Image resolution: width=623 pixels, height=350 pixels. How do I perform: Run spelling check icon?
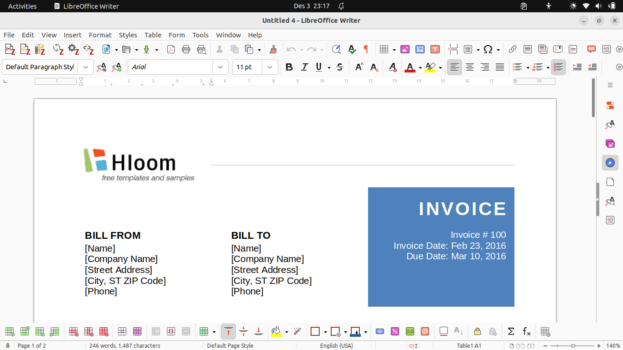click(x=352, y=49)
